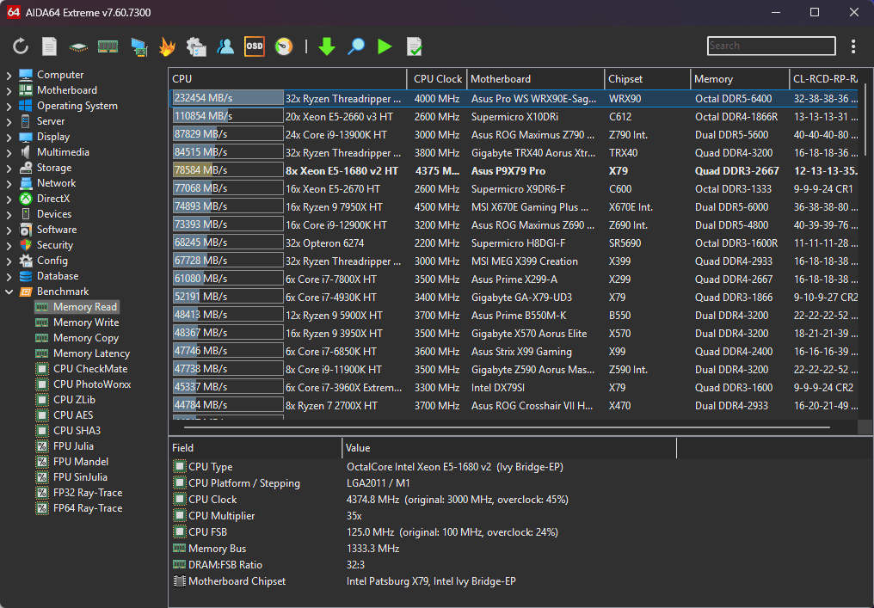This screenshot has width=874, height=608.
Task: Open FP64 Ray-Trace benchmark
Action: (x=87, y=508)
